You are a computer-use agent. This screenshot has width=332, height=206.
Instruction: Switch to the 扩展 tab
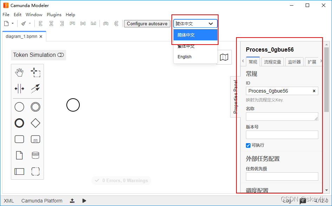pos(312,62)
